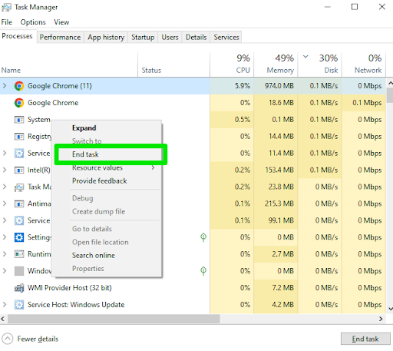Screen dimensions: 393x351
Task: Click the System process icon
Action: [x=19, y=120]
